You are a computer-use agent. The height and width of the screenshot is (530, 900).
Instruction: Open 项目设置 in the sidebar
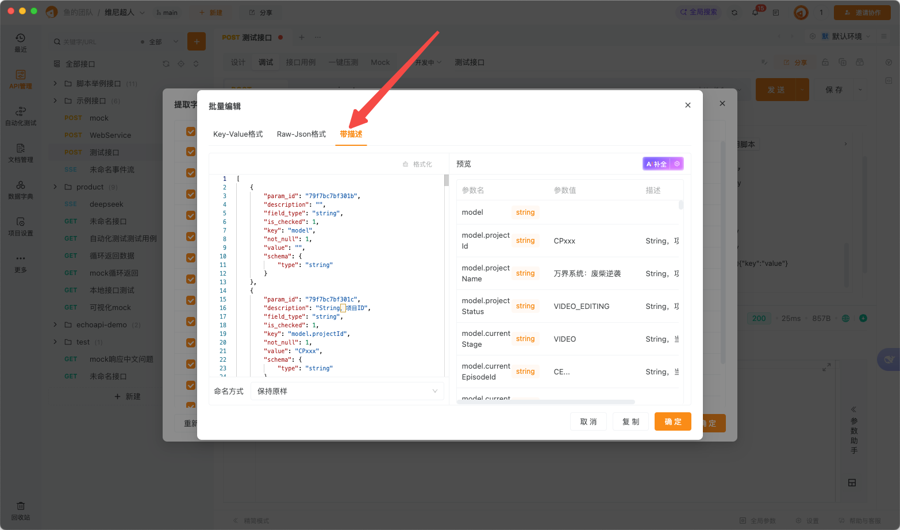tap(21, 226)
